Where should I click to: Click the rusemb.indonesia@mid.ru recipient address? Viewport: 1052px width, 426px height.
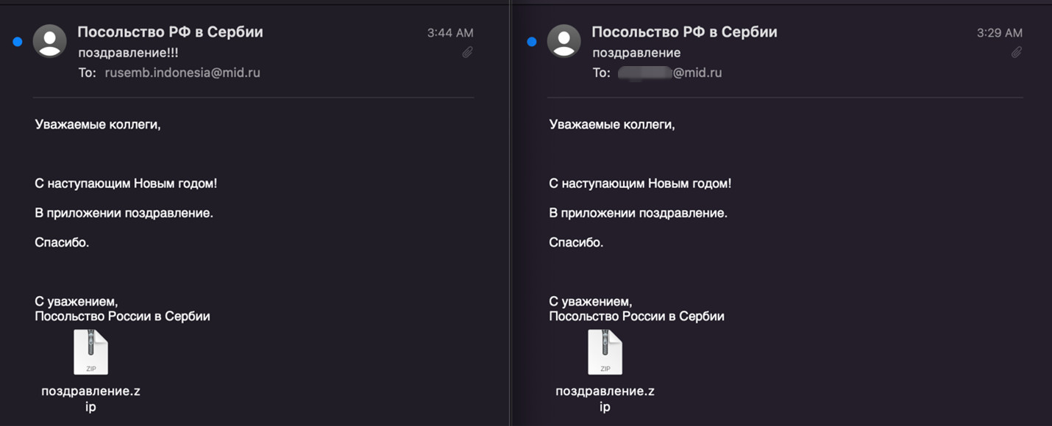click(x=182, y=73)
